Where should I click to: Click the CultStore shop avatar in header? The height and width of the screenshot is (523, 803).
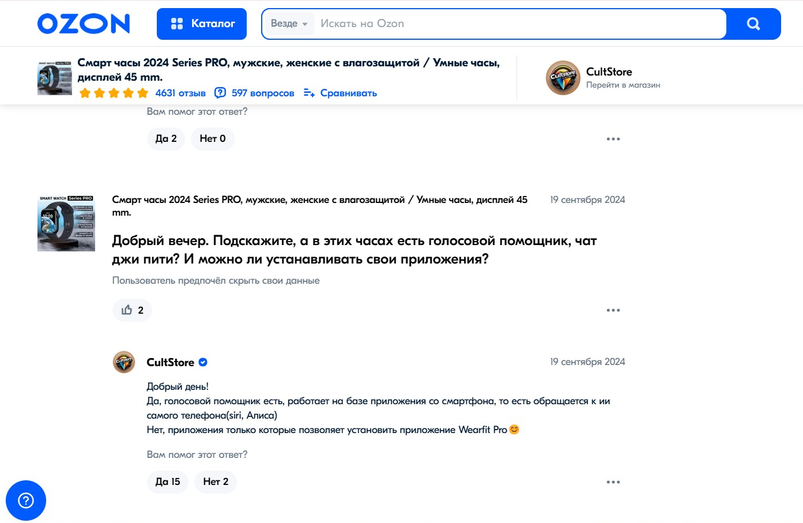pyautogui.click(x=563, y=78)
